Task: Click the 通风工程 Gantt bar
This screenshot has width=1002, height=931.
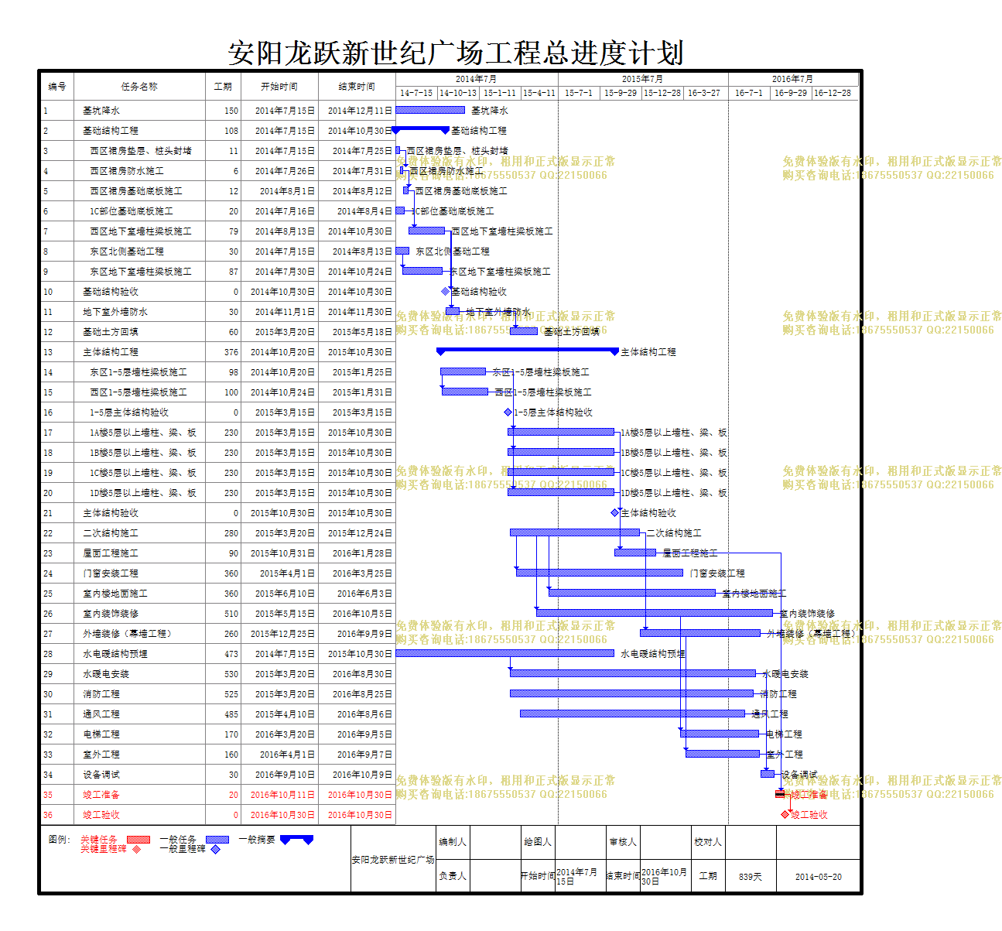Action: pyautogui.click(x=633, y=714)
